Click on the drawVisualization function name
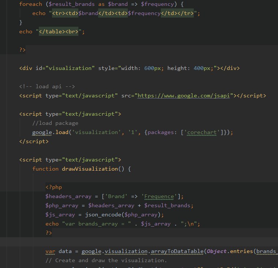The height and width of the screenshot is (268, 278). click(x=90, y=169)
